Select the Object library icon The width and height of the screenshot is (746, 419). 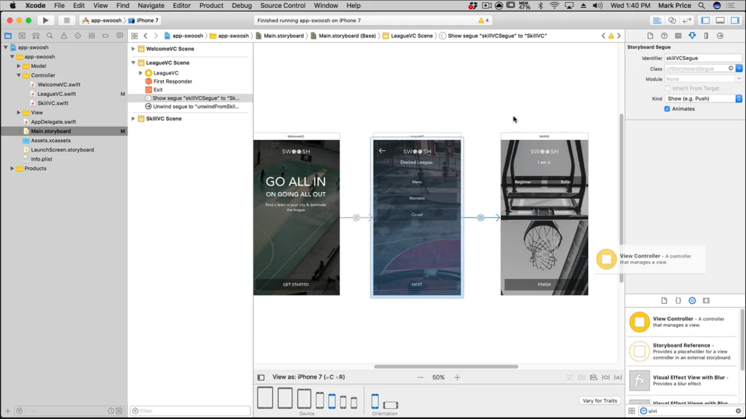click(692, 301)
